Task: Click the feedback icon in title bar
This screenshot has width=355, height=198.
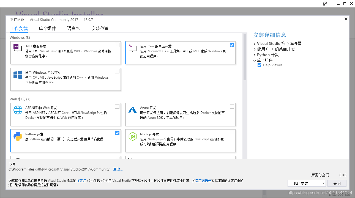Action: 325,4
